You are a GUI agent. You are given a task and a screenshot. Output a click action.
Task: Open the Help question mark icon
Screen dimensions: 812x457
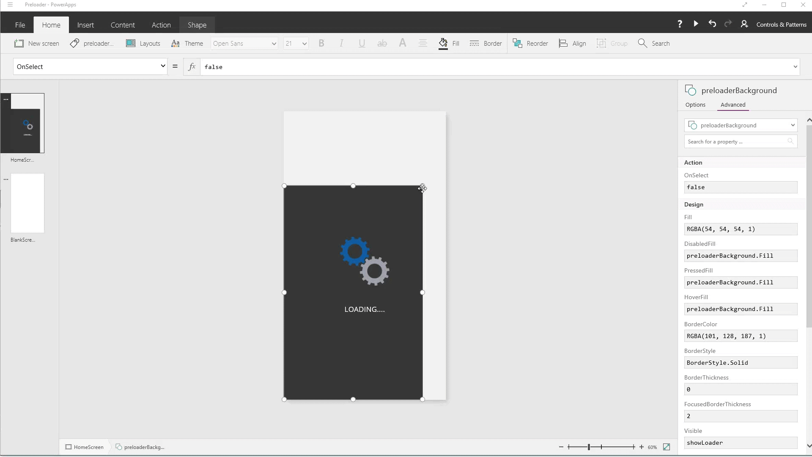coord(680,24)
